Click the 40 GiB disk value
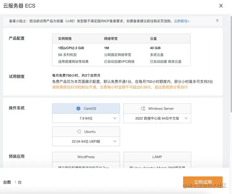The width and height of the screenshot is (232, 194). tap(155, 48)
